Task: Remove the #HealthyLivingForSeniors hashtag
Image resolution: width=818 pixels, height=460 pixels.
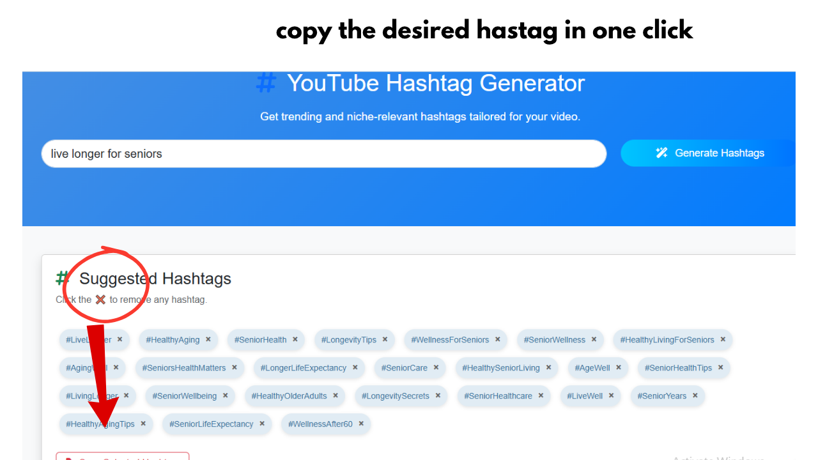Action: coord(723,340)
